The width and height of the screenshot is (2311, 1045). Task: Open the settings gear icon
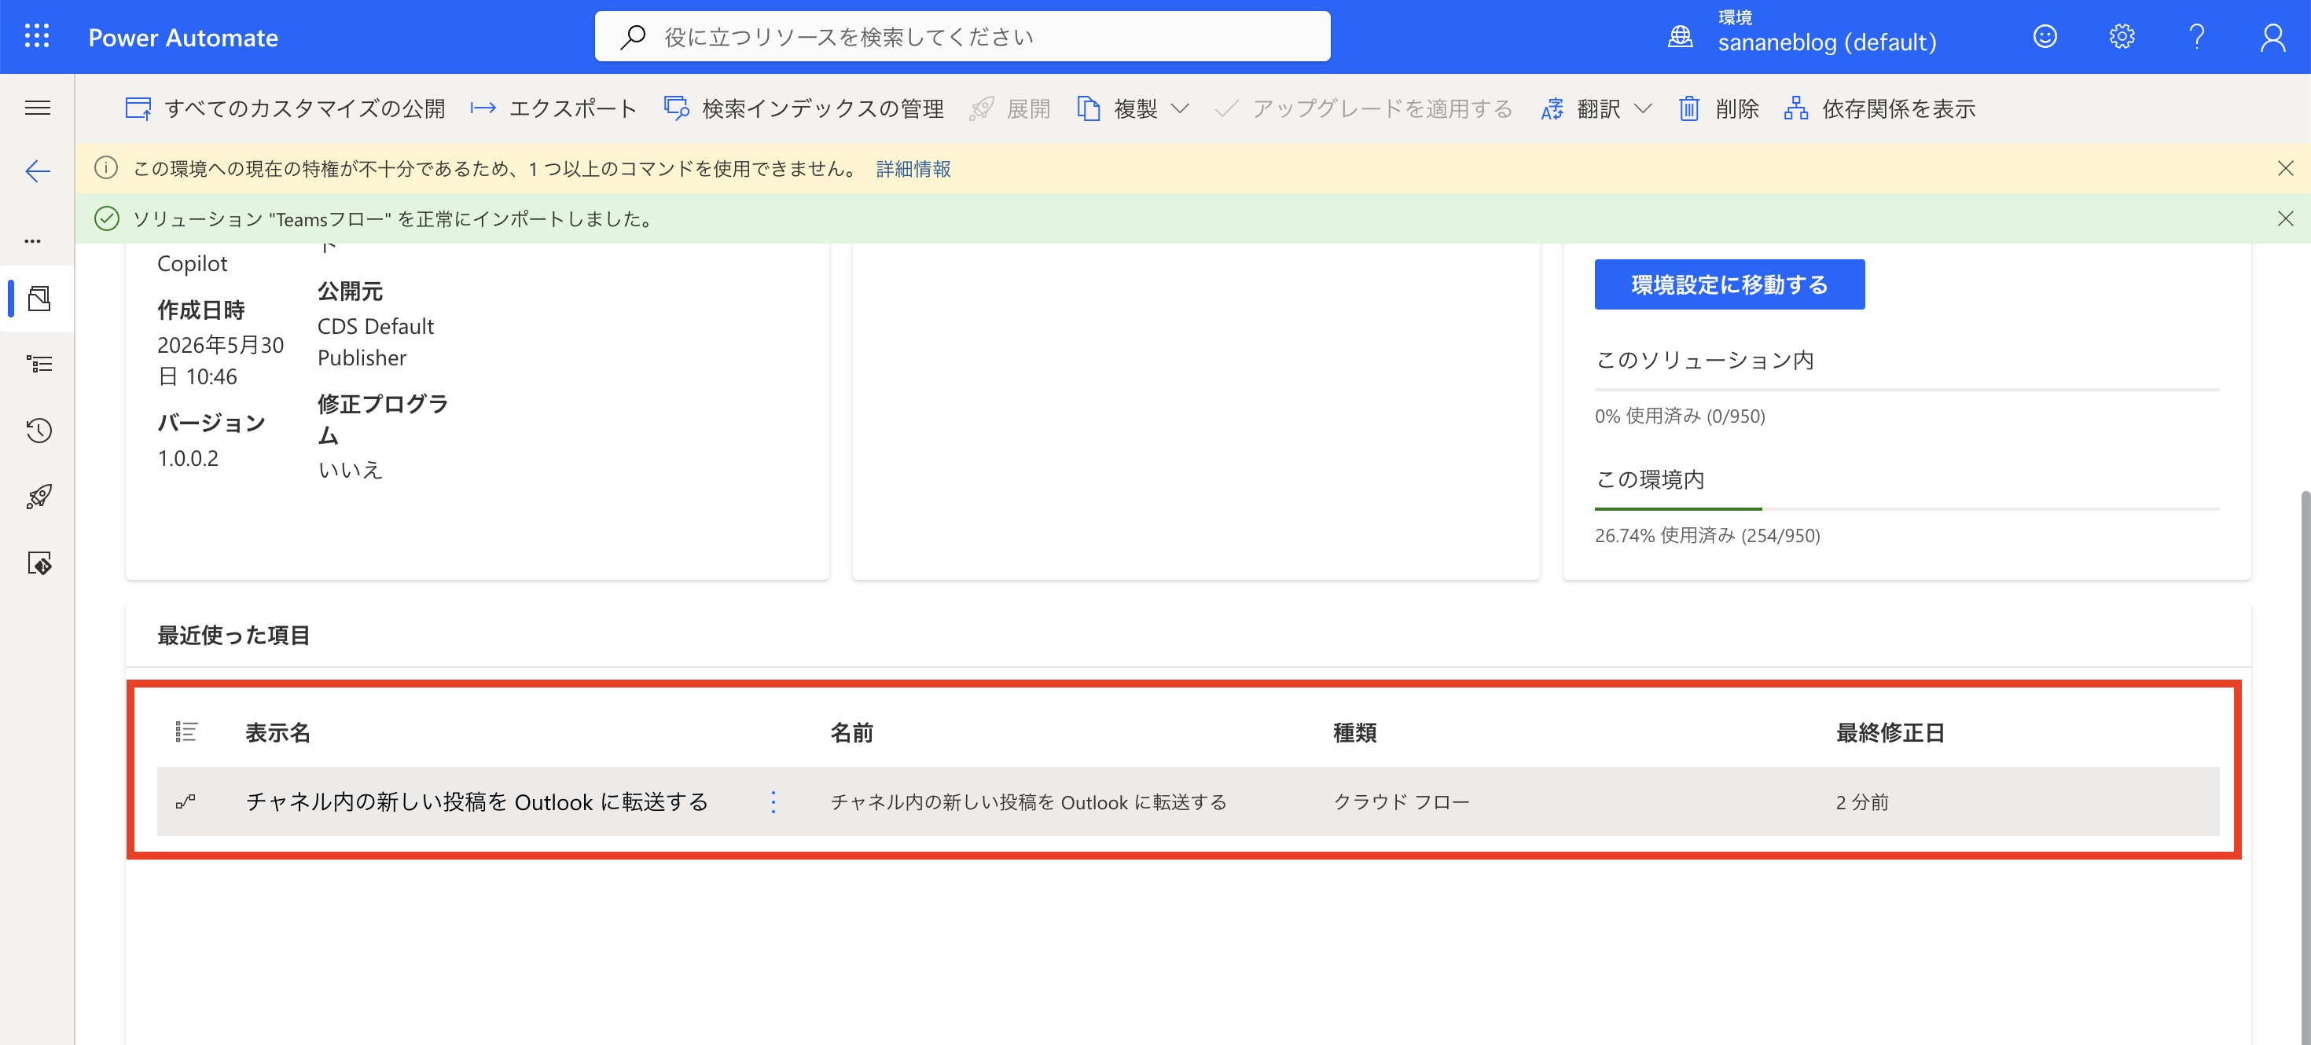click(2121, 37)
